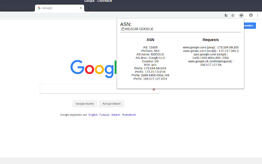The height and width of the screenshot is (164, 262).
Task: Open a new tab with plus button
Action: pyautogui.click(x=88, y=8)
